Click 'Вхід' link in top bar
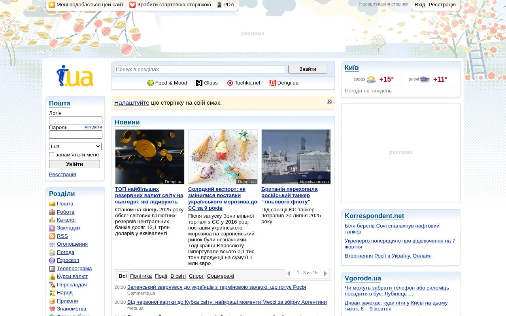 click(x=420, y=5)
